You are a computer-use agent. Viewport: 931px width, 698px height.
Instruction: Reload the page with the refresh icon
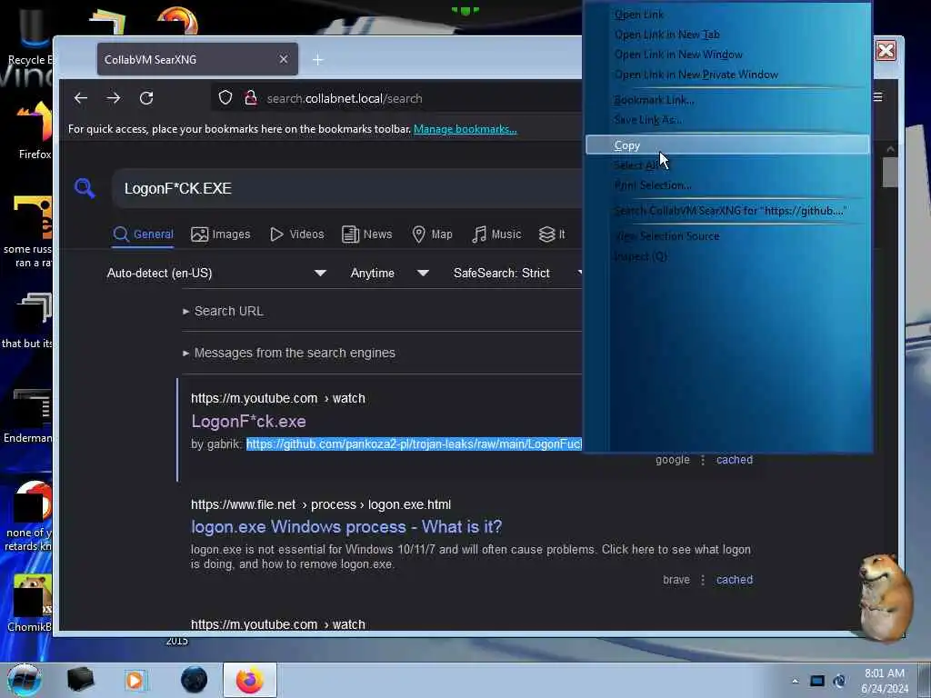146,98
